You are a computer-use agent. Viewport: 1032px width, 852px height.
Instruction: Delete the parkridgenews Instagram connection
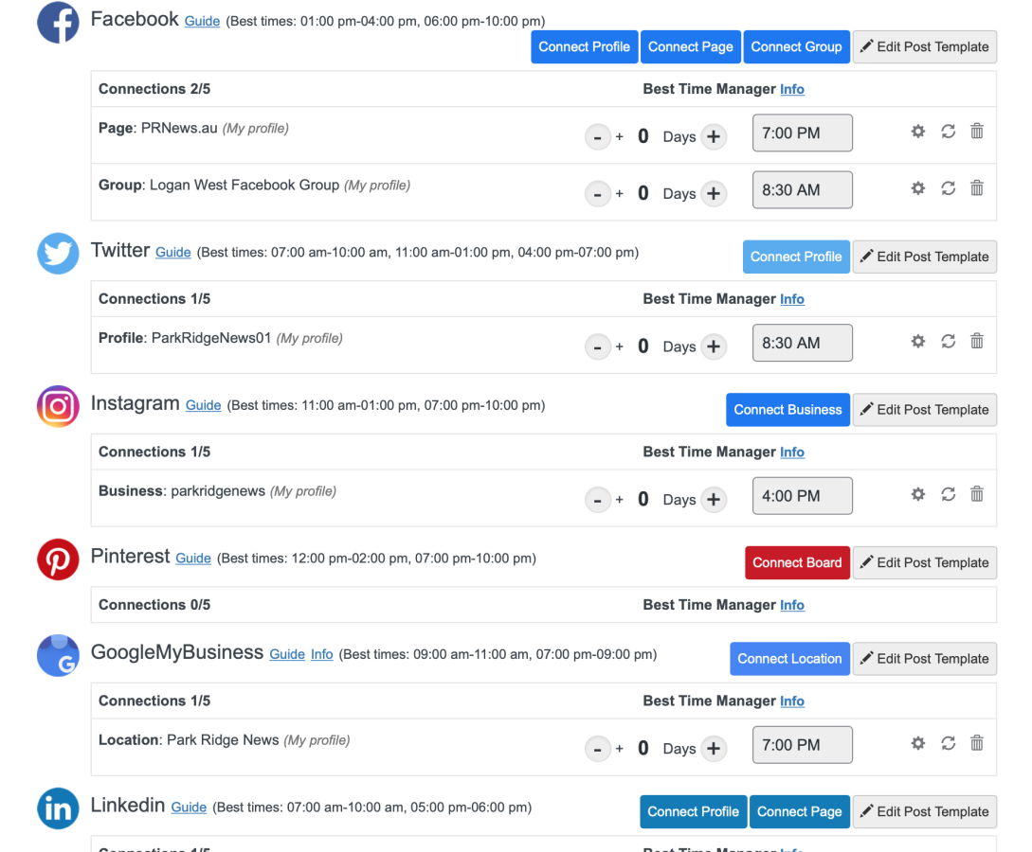click(x=977, y=494)
